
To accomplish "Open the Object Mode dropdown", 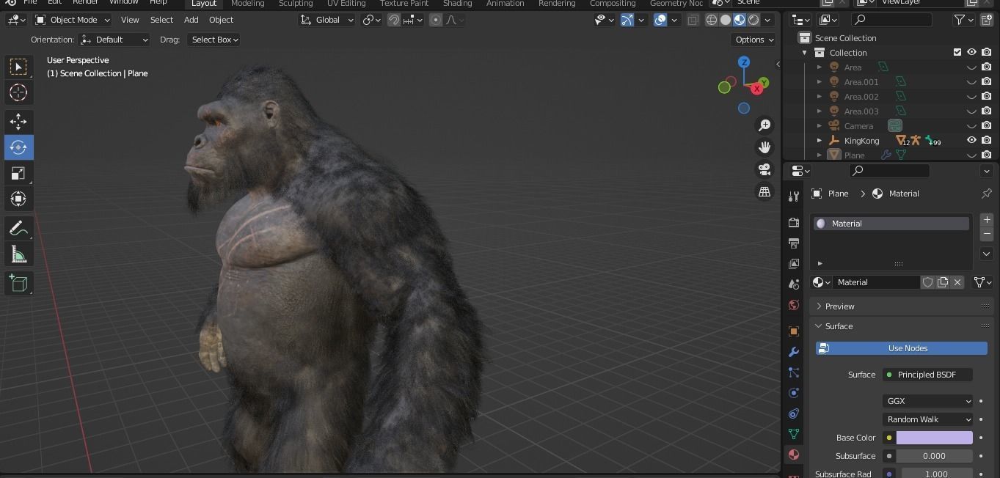I will tap(73, 20).
